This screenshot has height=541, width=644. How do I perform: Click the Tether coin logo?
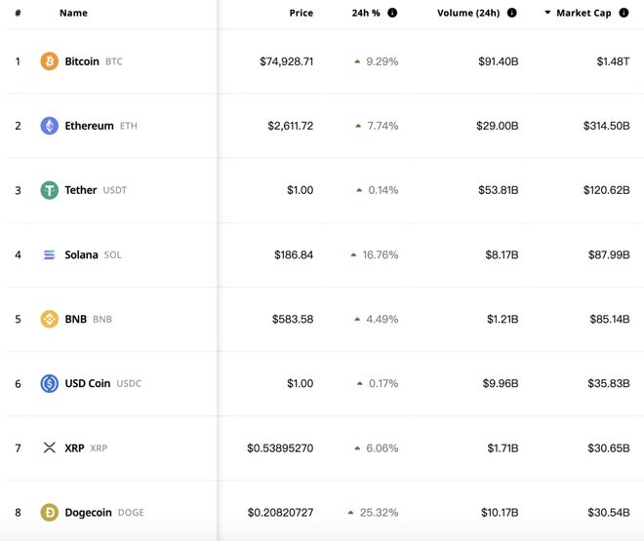point(50,190)
